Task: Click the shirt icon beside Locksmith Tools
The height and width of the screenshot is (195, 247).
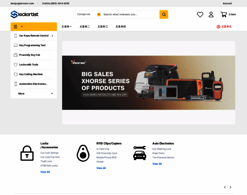Action: click(16, 65)
